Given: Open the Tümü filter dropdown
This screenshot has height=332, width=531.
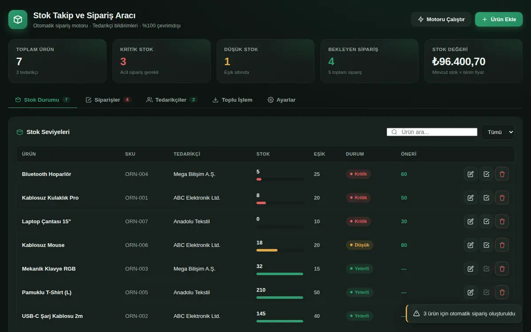Looking at the screenshot, I should tap(498, 132).
